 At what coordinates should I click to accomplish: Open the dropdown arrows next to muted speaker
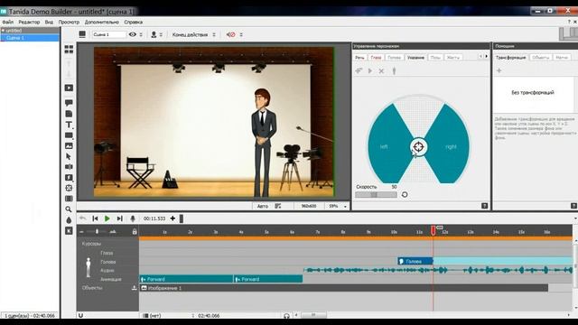pyautogui.click(x=241, y=34)
